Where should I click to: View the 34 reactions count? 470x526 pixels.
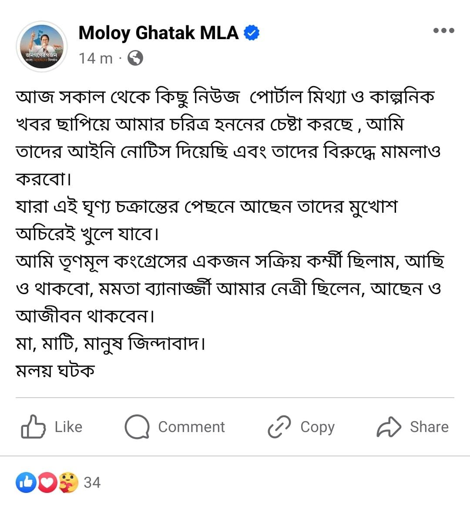click(92, 482)
